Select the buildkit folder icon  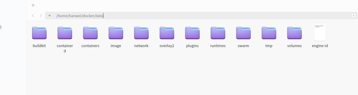coord(39,33)
